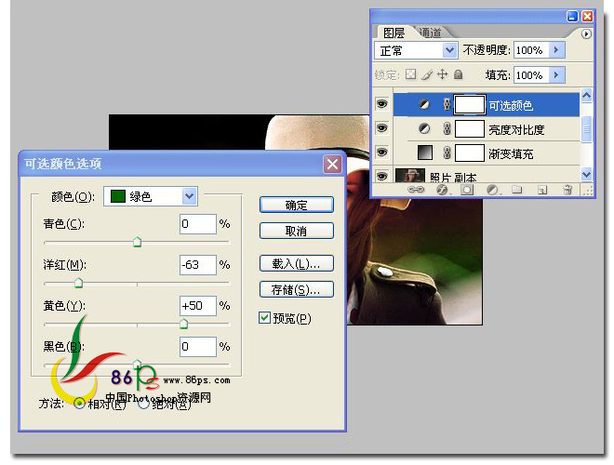
Task: Click the 渐变填充 gradient layer icon
Action: (425, 153)
